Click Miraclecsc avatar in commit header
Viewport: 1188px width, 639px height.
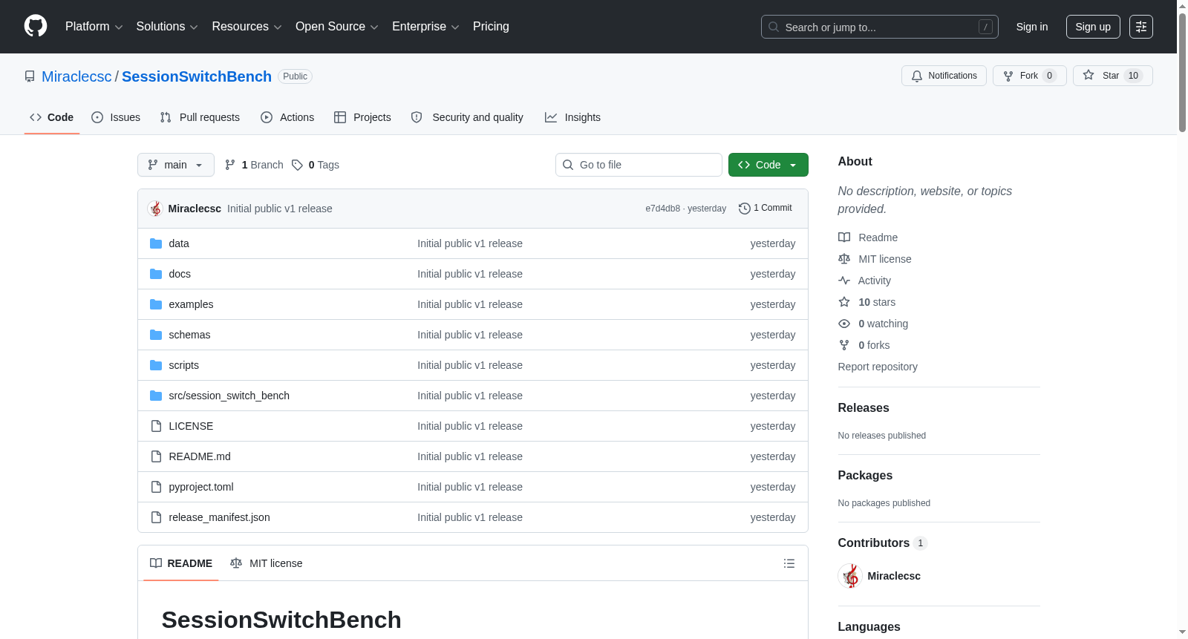[x=155, y=209]
